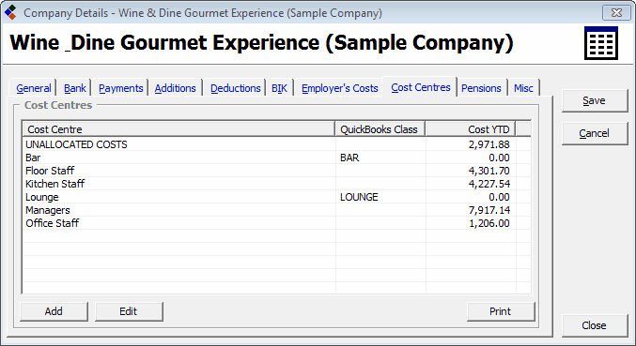Switch to Employer's Costs tab

point(339,88)
